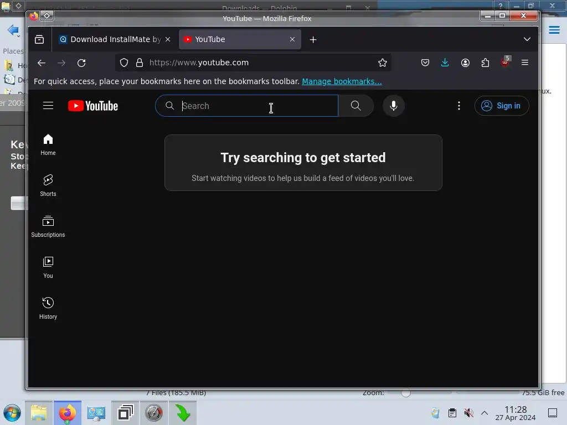
Task: Click the YouTube logo
Action: pos(93,106)
